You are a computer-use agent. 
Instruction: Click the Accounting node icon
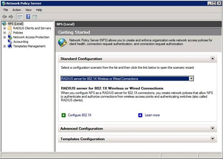[10, 42]
